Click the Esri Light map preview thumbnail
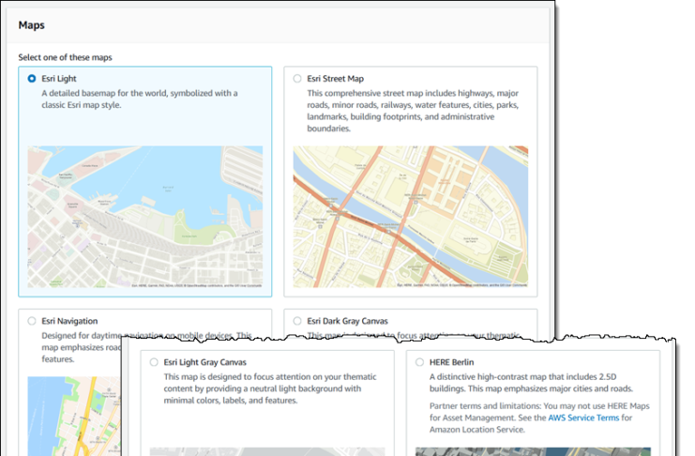The image size is (695, 456). click(x=145, y=217)
